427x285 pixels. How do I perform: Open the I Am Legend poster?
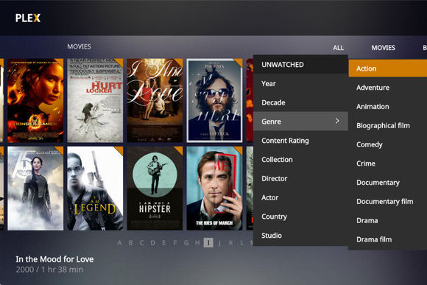(95, 189)
